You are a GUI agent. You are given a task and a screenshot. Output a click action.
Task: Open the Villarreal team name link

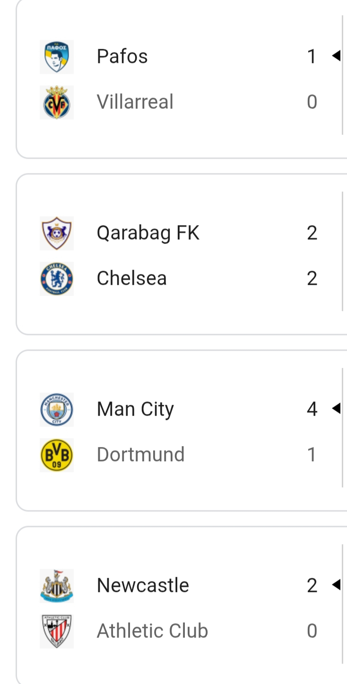coord(135,102)
